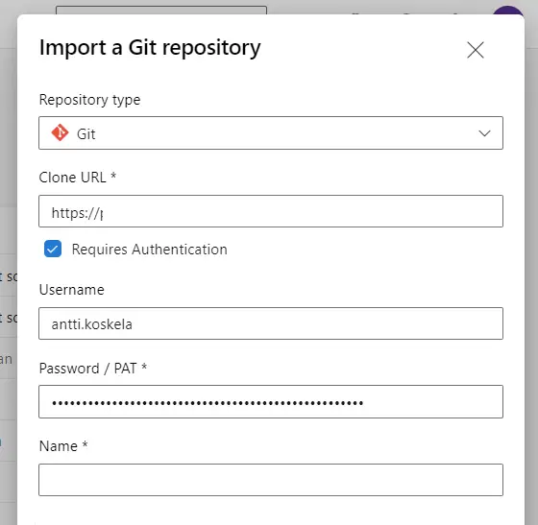The image size is (538, 525).
Task: Click the Import a Git repository heading
Action: tap(150, 48)
